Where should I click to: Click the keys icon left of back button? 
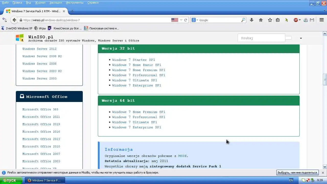(4, 20)
